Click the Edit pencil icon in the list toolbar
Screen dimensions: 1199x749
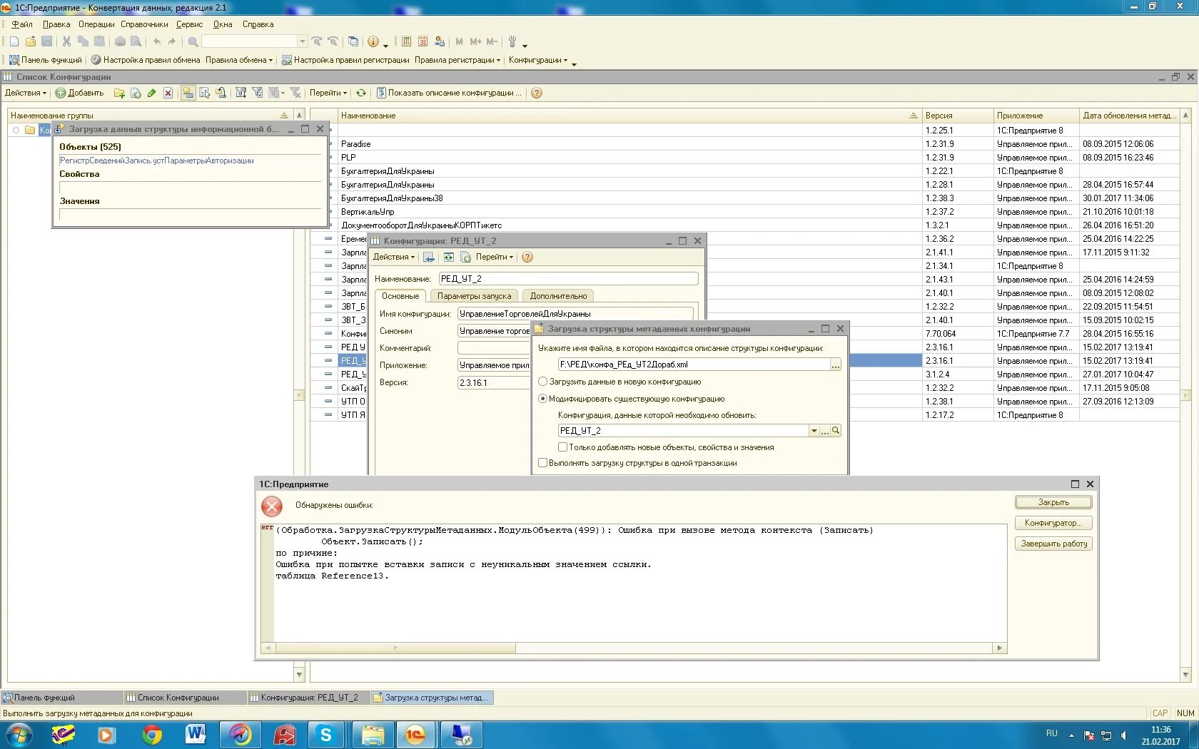point(152,93)
